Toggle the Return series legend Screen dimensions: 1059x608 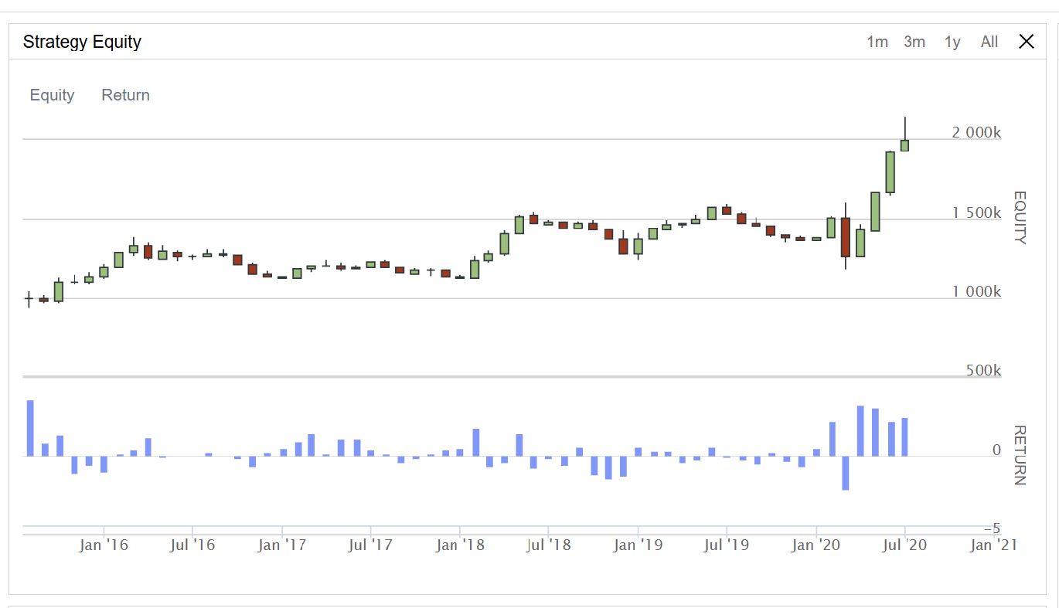coord(125,95)
